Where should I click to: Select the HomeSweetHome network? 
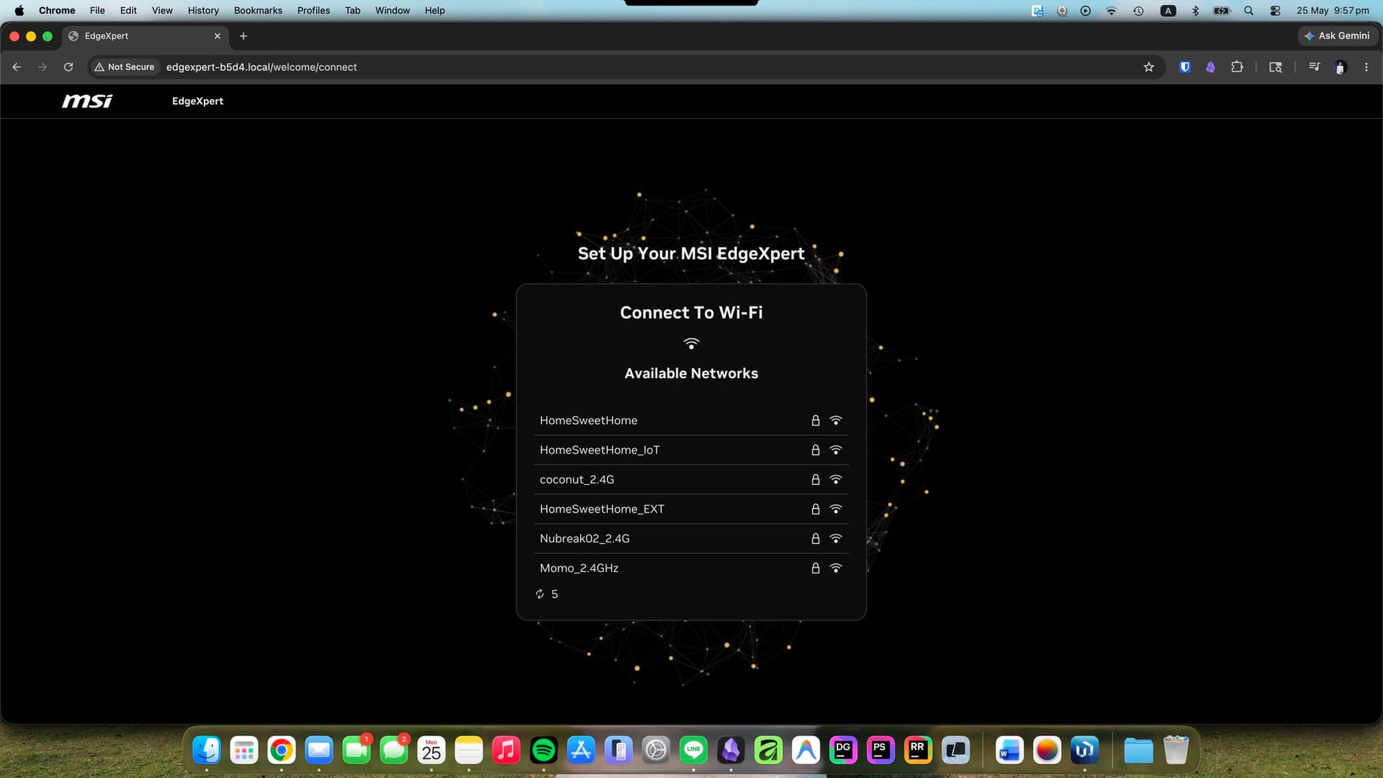tap(691, 420)
